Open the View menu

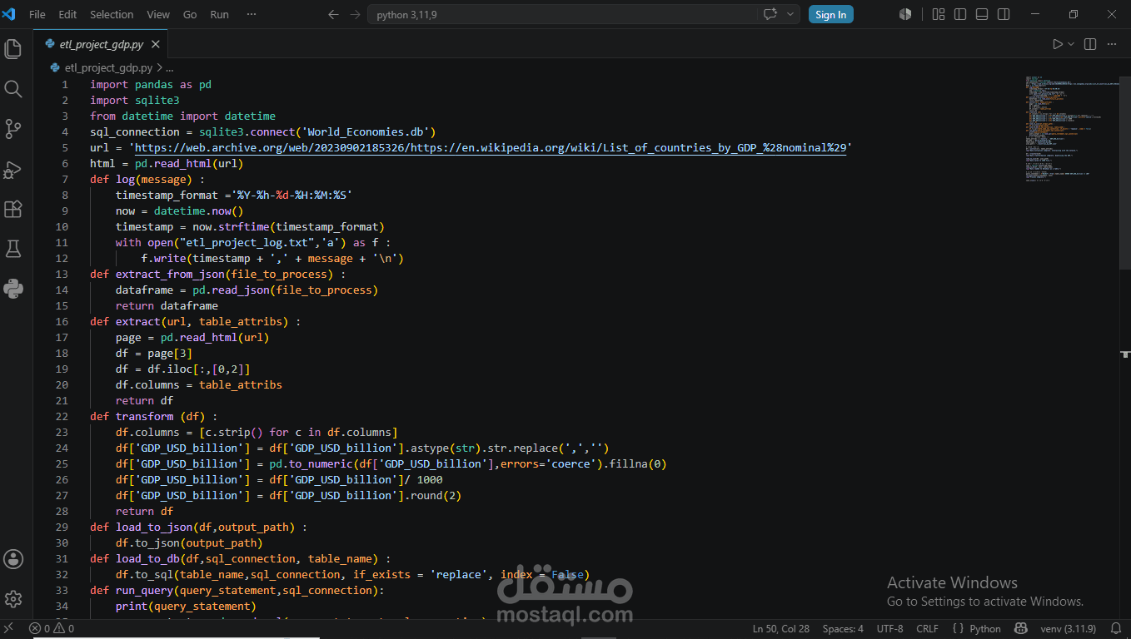[x=158, y=14]
